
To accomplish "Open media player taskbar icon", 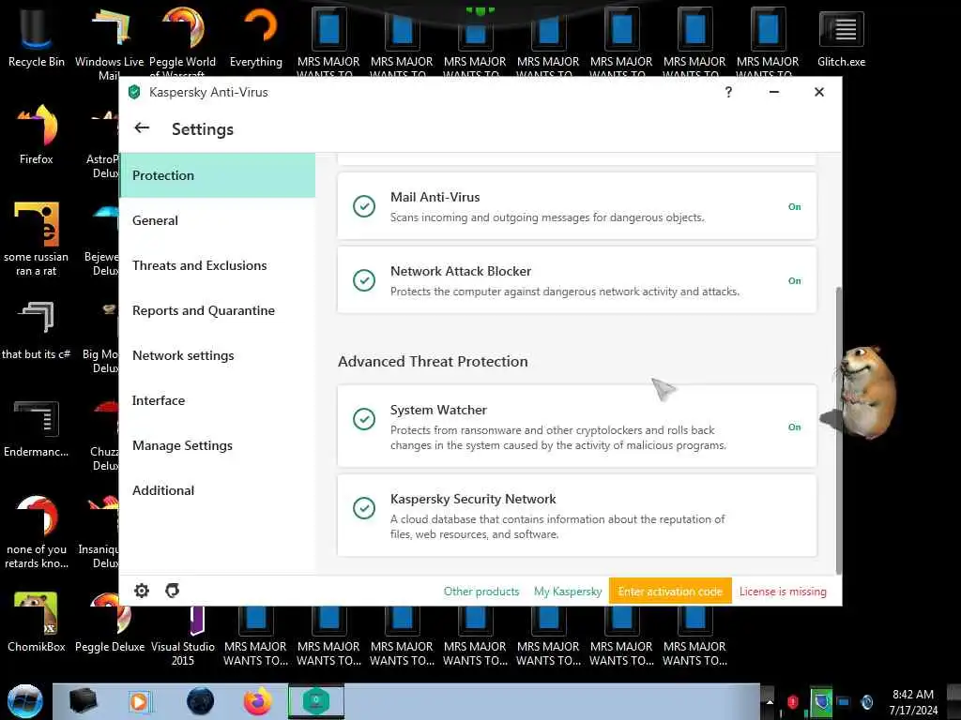I will point(139,701).
